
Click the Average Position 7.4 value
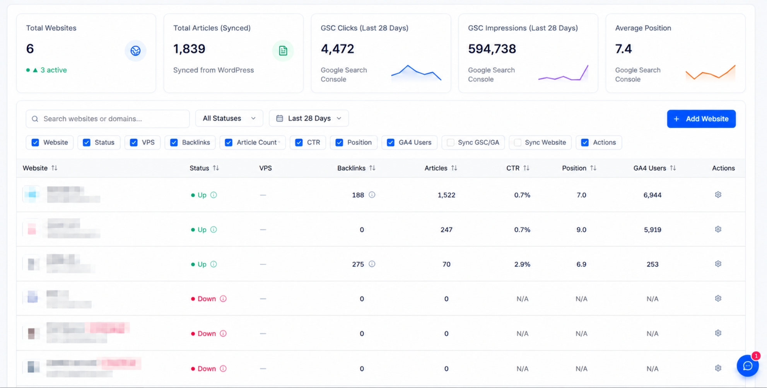pos(623,49)
